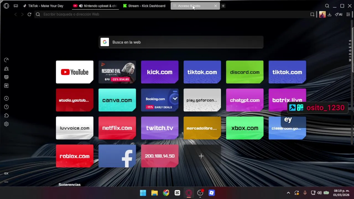
Task: Click the GX label at sidebar bottom
Action: 6,174
